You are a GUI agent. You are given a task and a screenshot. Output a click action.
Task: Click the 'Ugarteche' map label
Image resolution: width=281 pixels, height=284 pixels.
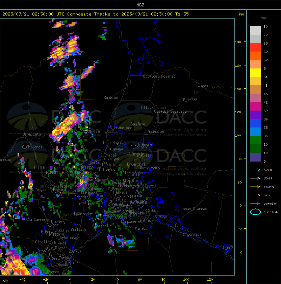[x=83, y=214]
